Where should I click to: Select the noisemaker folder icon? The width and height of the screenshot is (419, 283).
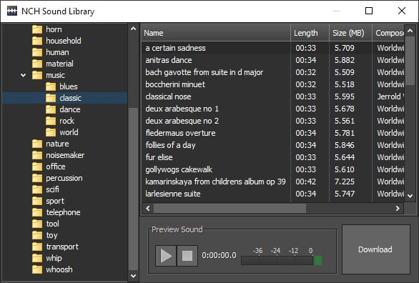37,155
